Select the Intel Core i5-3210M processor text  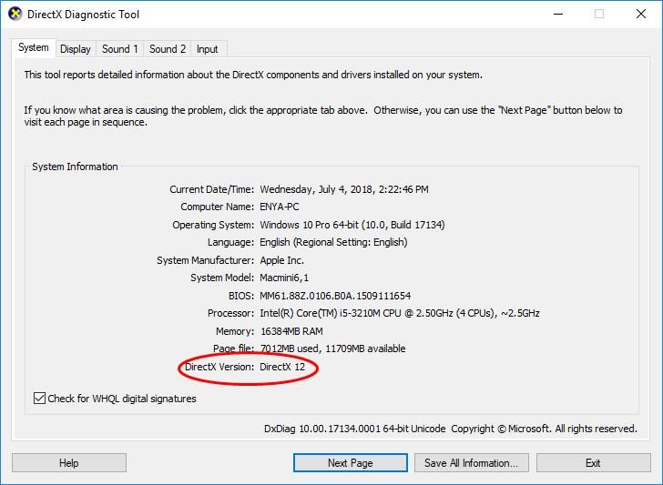[399, 313]
